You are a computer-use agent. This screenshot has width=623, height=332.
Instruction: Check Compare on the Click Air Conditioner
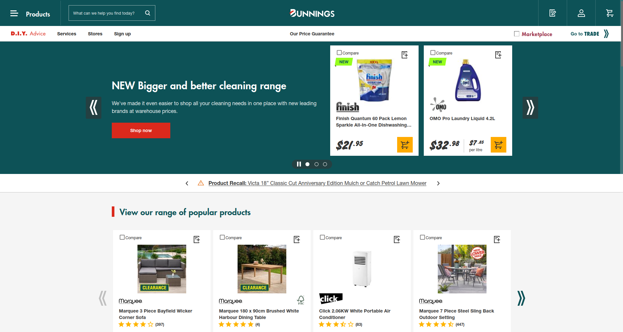(x=322, y=237)
